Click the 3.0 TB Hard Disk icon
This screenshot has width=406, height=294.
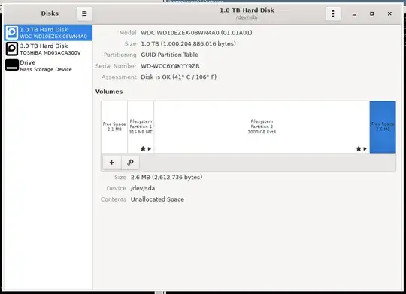[11, 49]
